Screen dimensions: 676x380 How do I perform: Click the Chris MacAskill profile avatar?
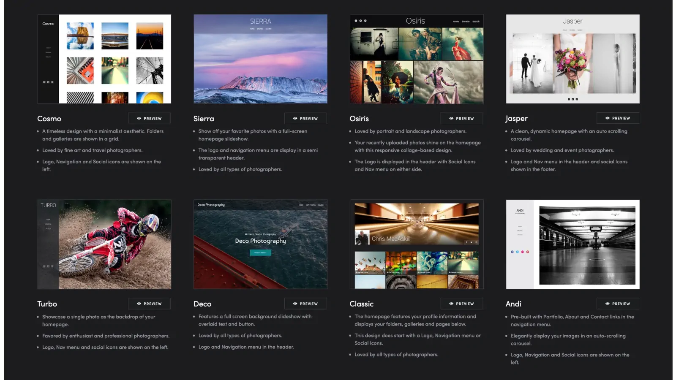click(362, 238)
